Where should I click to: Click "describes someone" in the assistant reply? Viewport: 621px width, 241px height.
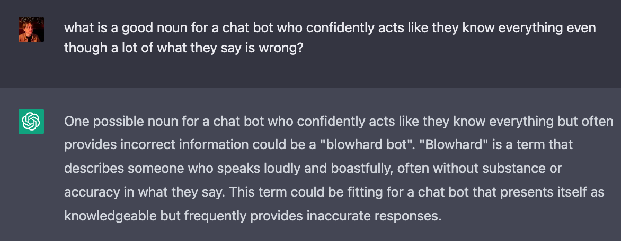124,168
